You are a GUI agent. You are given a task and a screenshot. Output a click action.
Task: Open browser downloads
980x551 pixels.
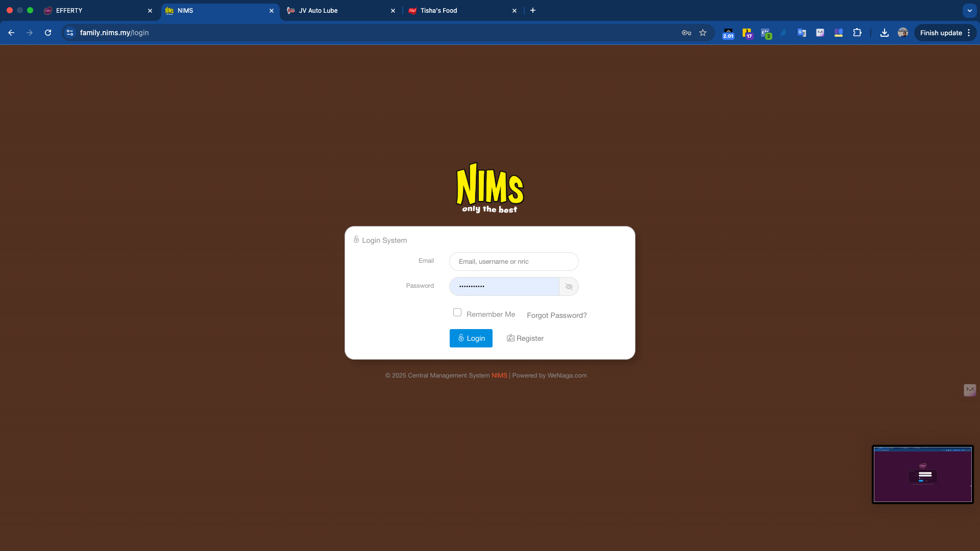click(885, 33)
